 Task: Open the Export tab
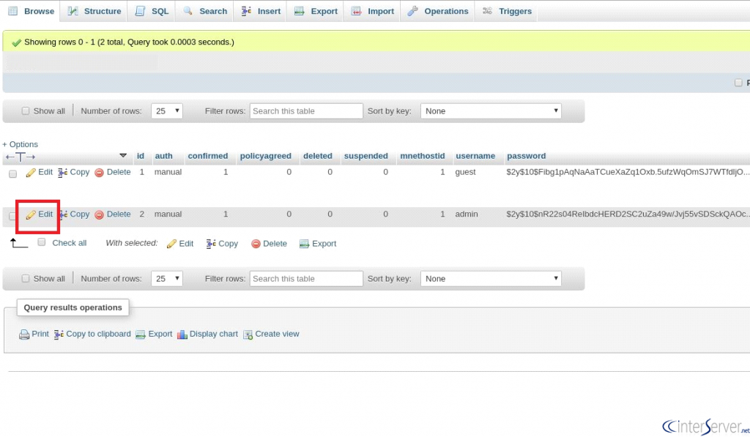click(316, 11)
